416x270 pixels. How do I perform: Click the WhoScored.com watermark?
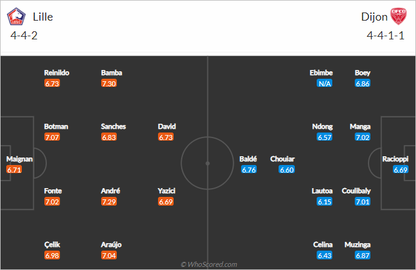(x=209, y=264)
